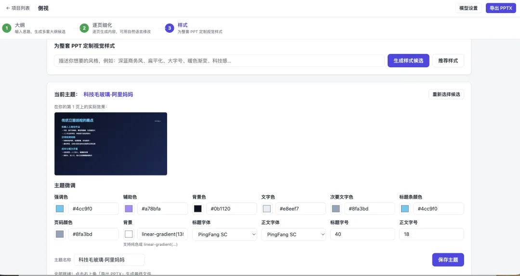Click heading 为整套 PPT 定制视觉样式
The height and width of the screenshot is (276, 520).
(85, 46)
